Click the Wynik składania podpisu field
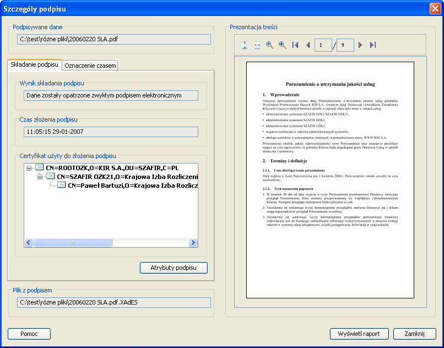This screenshot has width=444, height=348. click(111, 95)
